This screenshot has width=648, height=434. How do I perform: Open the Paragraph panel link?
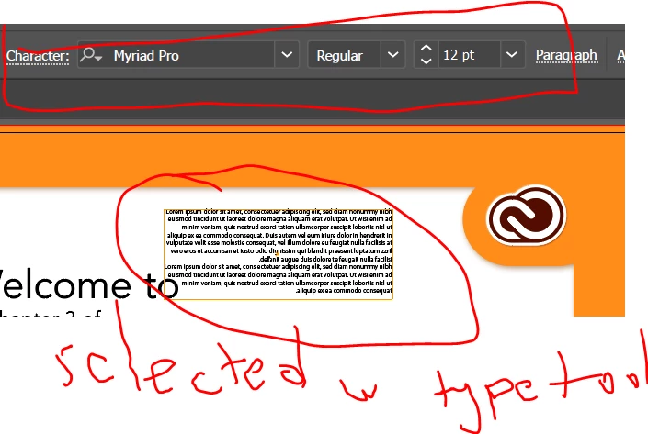coord(566,55)
